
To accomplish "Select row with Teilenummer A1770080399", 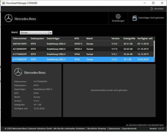I will (x=82, y=54).
